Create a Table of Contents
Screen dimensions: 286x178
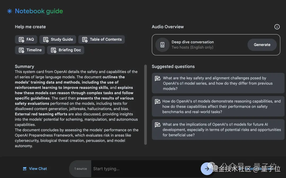pyautogui.click(x=101, y=39)
